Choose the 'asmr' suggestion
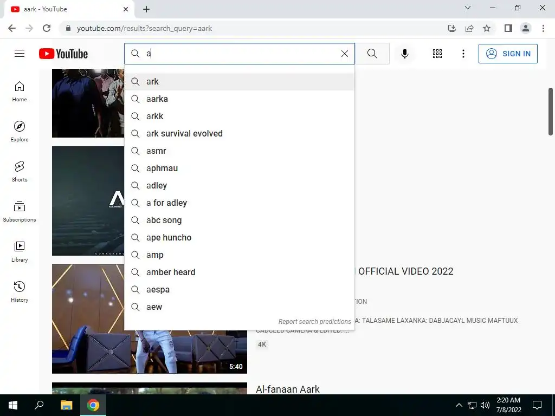 pos(239,151)
